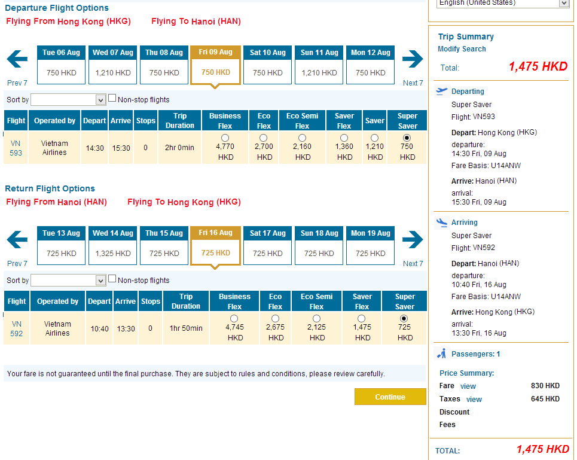This screenshot has width=577, height=460.
Task: Select Business Flex 4,770 HKD departure fare
Action: point(225,138)
